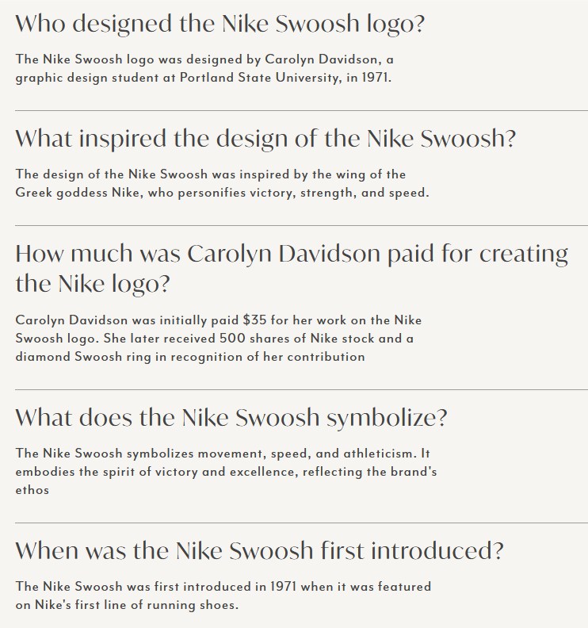
Task: Click the divider line above 'What does the Nike Swoosh symbolize?'
Action: (294, 389)
